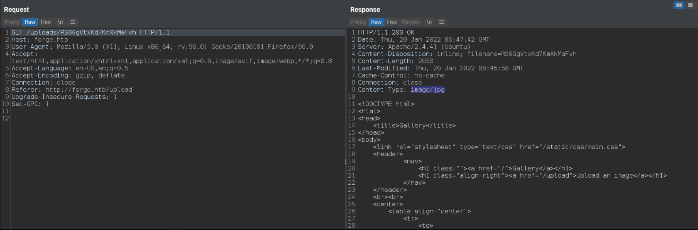
Task: Click the Date header in Response
Action: (x=424, y=39)
